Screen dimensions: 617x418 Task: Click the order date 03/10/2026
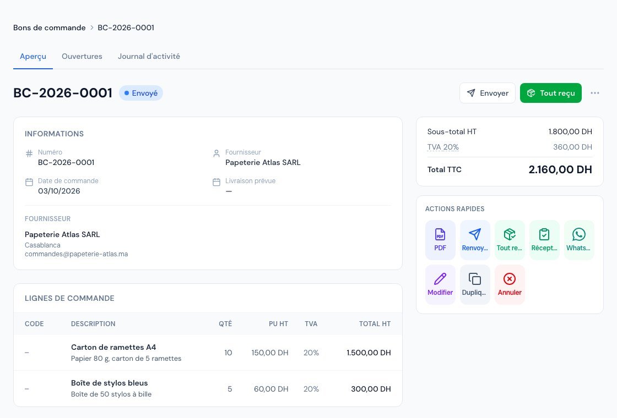59,191
